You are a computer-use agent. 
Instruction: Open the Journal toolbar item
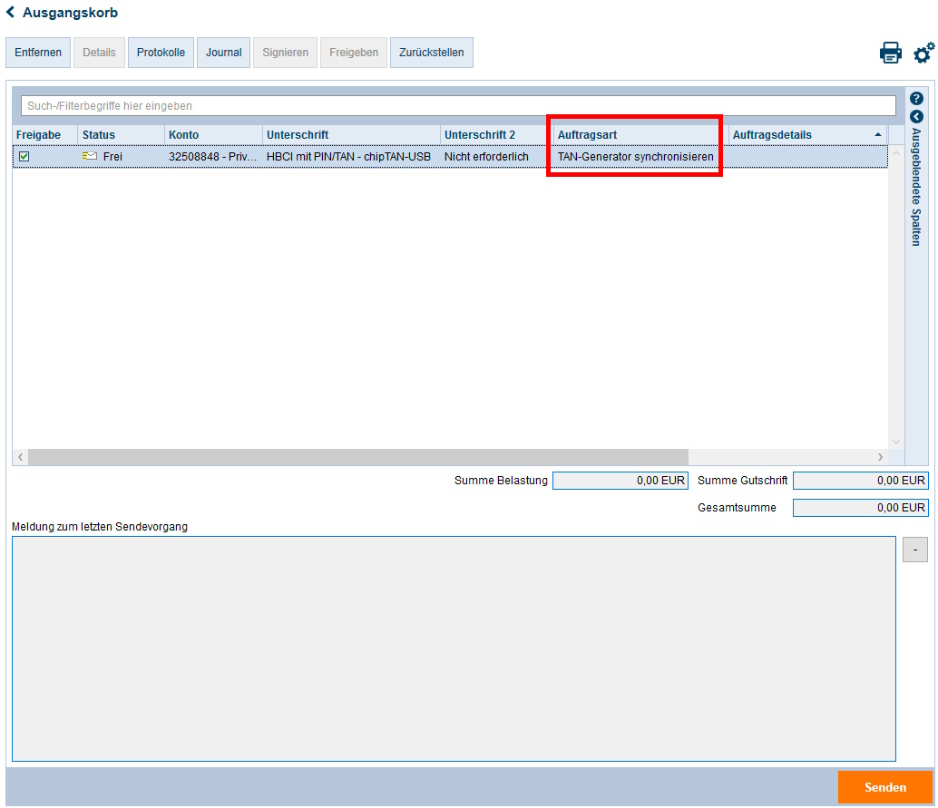pos(223,53)
